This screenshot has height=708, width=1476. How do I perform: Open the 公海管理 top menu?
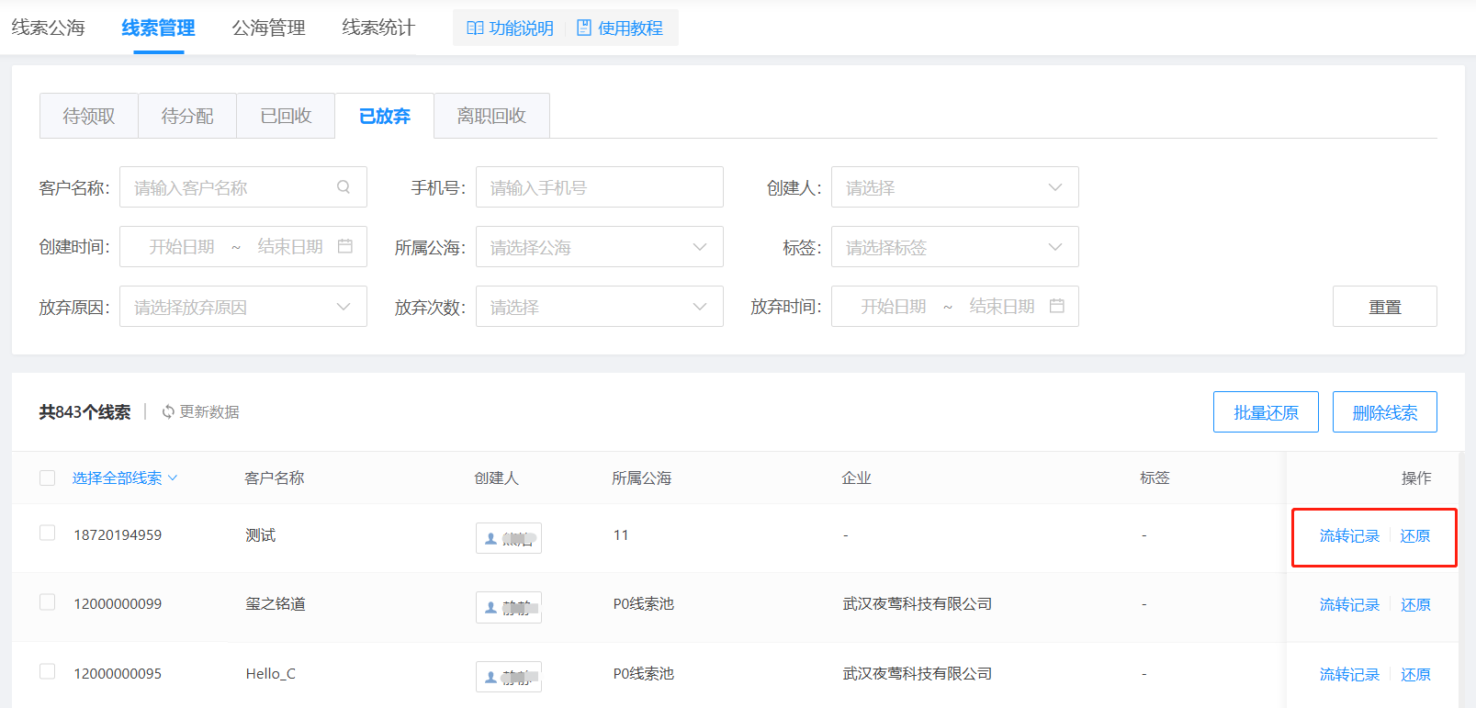tap(268, 28)
